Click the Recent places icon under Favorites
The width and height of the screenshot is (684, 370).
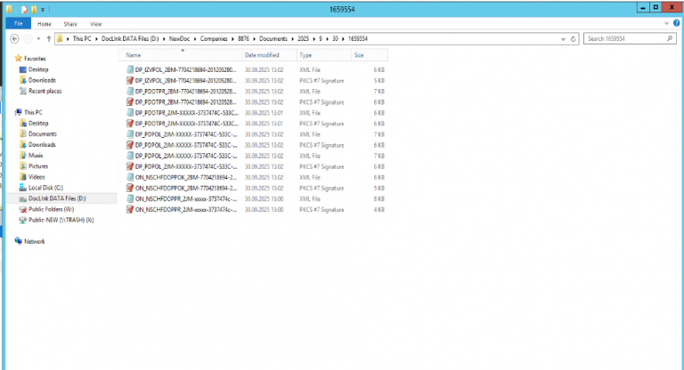tap(22, 91)
